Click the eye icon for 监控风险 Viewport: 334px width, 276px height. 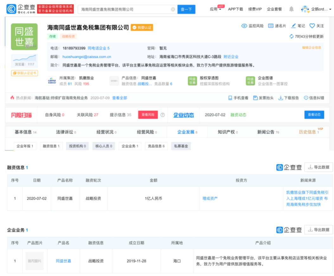tap(244, 26)
